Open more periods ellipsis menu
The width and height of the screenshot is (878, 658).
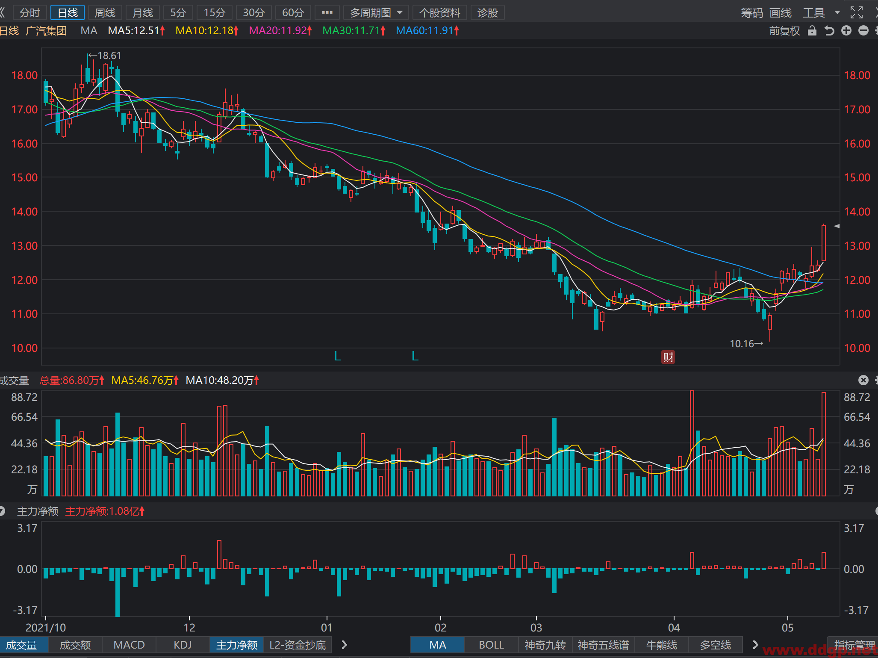[x=327, y=12]
